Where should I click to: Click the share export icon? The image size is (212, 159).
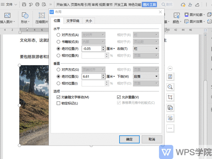click(x=197, y=5)
